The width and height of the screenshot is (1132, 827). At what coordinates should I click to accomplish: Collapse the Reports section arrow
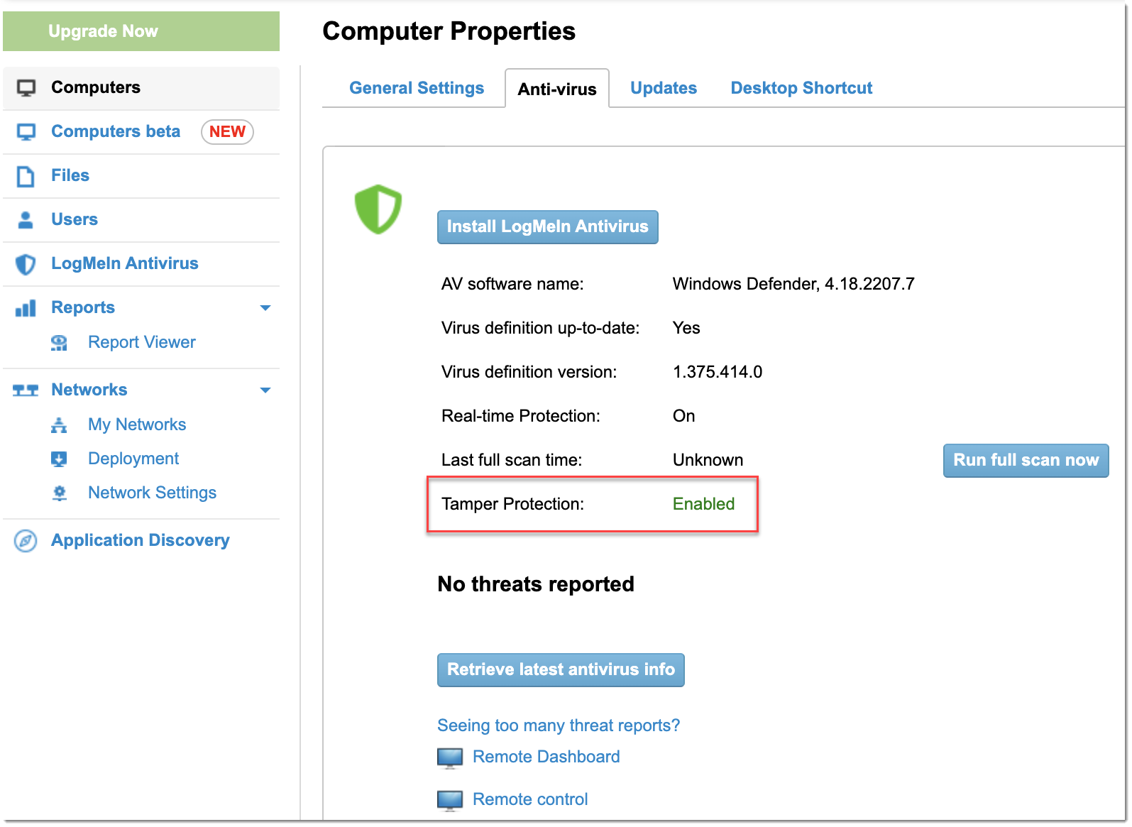[x=265, y=308]
